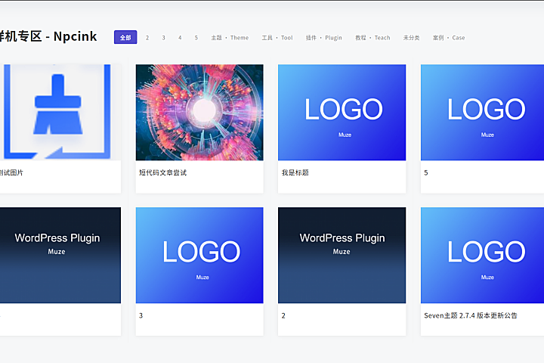Filter posts by 插件 · Plugin
This screenshot has height=363, width=544.
coord(324,37)
